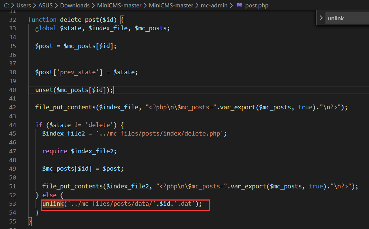The image size is (369, 229).
Task: Click the delete_post function name
Action: click(x=79, y=20)
